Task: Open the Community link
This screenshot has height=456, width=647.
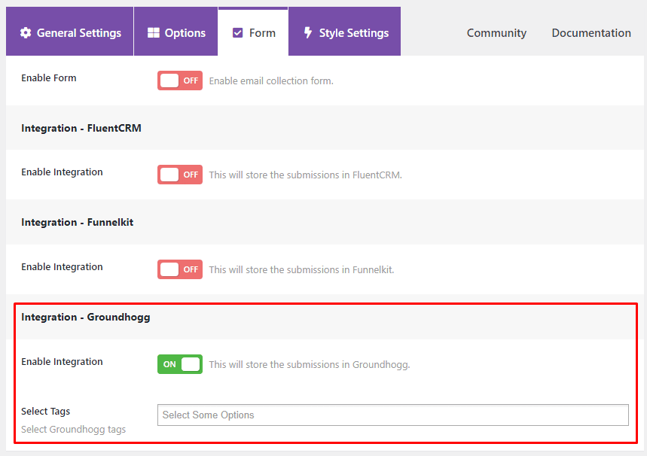Action: [x=496, y=33]
